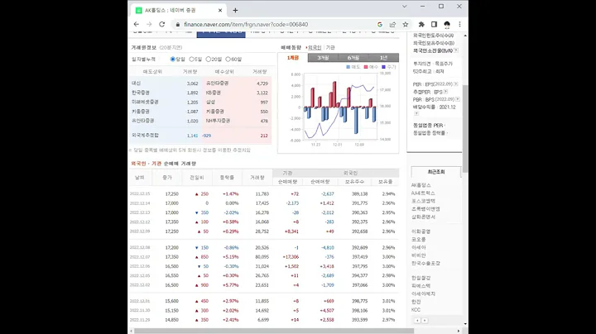Go to next page of 최근조회 list
Screen dimensions: 596x334
pyautogui.click(x=425, y=321)
